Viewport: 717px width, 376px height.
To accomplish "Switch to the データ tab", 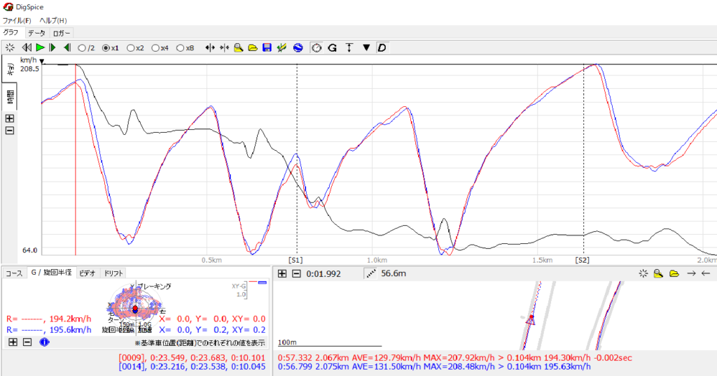I will click(36, 33).
